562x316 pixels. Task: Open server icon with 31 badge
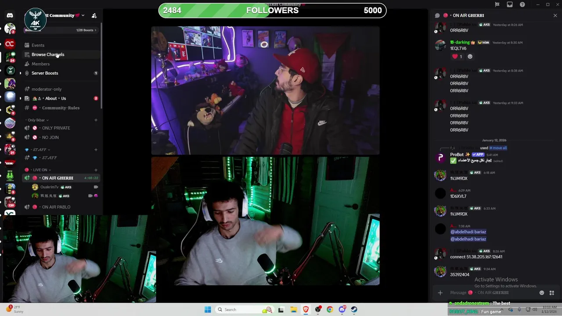(10, 149)
